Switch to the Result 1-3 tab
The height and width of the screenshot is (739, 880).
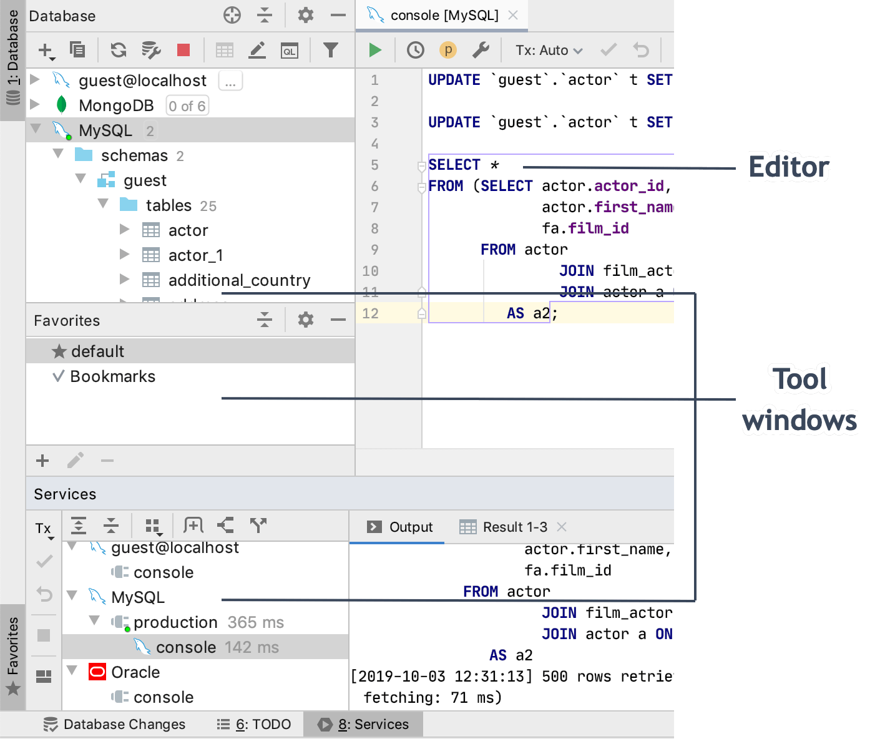[514, 527]
